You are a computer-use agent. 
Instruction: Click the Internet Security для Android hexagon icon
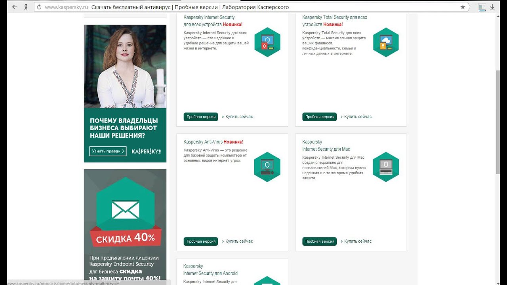(267, 281)
